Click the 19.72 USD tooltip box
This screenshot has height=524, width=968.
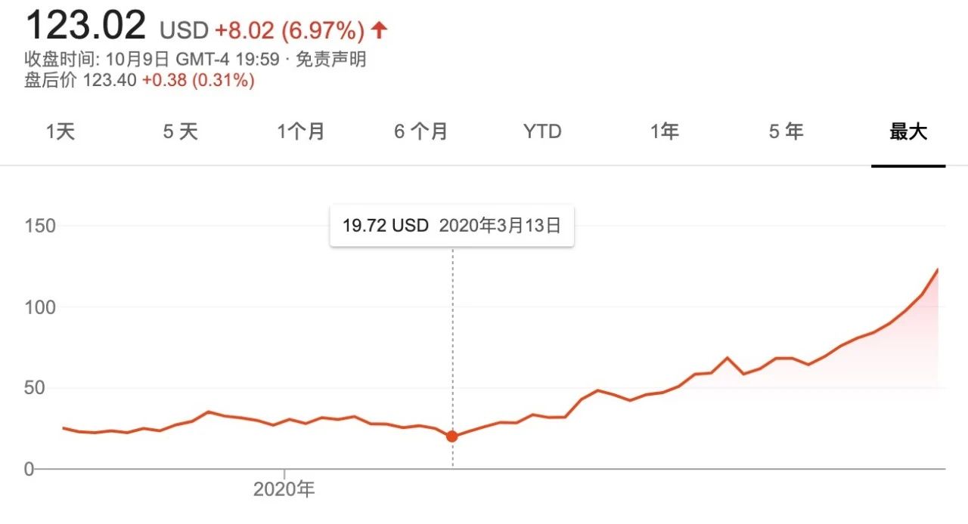(x=451, y=226)
